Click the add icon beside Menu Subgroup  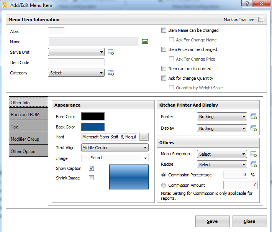(x=253, y=154)
